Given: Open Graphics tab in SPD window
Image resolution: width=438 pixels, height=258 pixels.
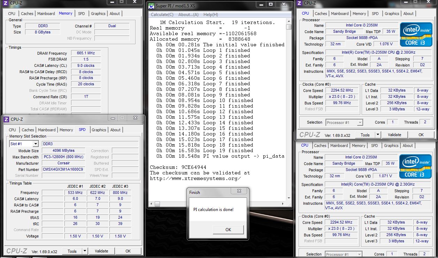Looking at the screenshot, I should coord(99,130).
